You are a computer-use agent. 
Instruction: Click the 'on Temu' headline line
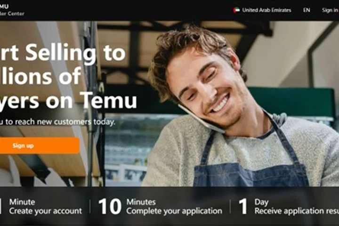pos(91,100)
